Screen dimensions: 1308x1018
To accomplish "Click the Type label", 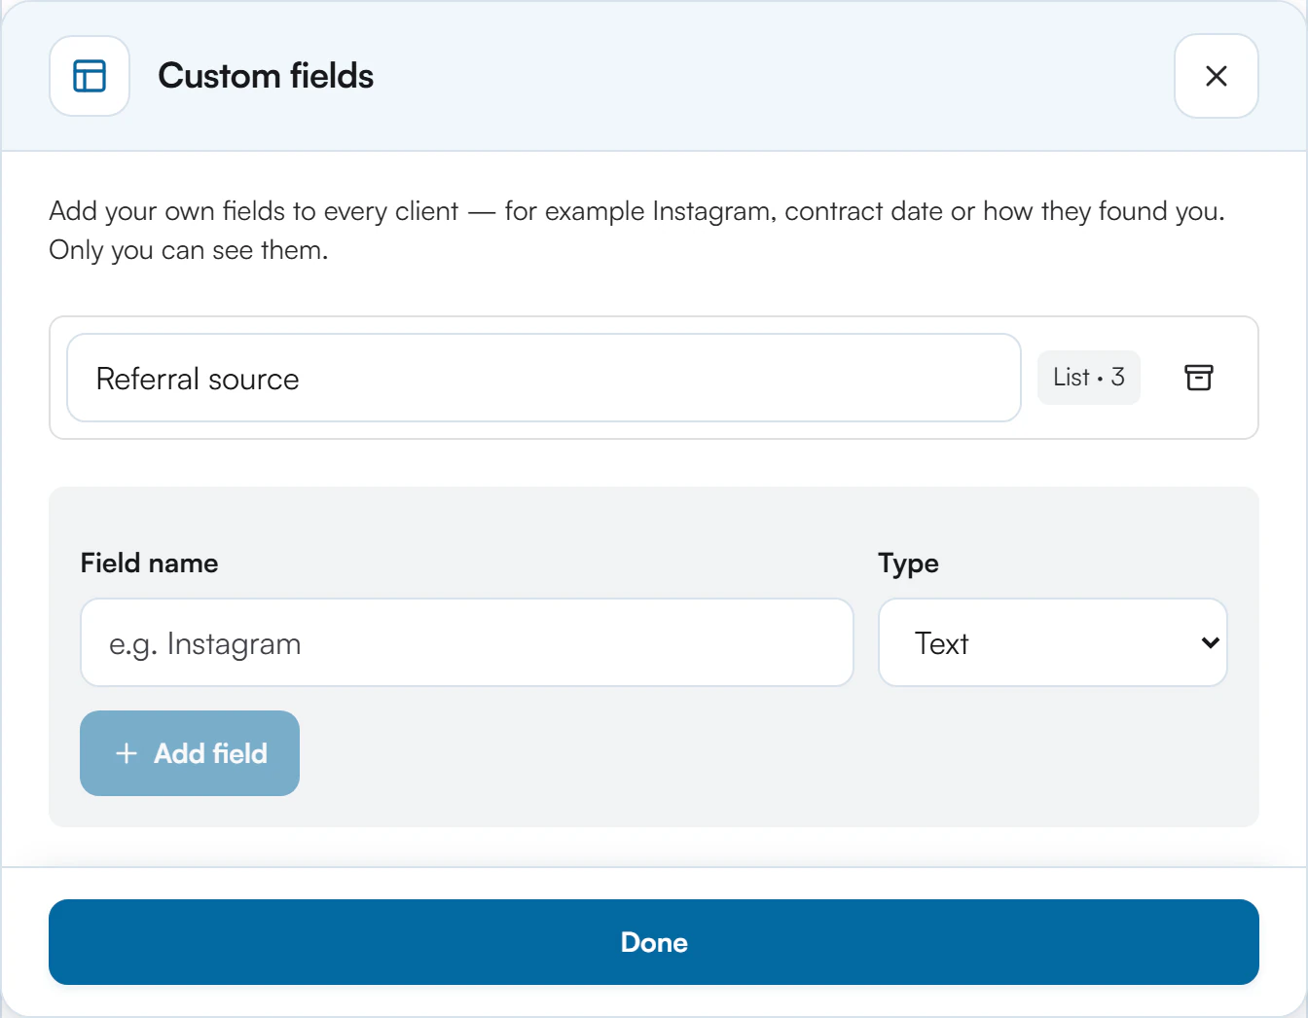I will pos(908,563).
